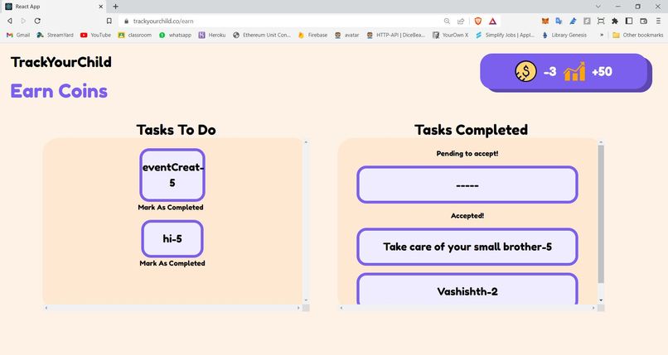Click the browser forward arrow
The image size is (668, 355).
tap(23, 21)
